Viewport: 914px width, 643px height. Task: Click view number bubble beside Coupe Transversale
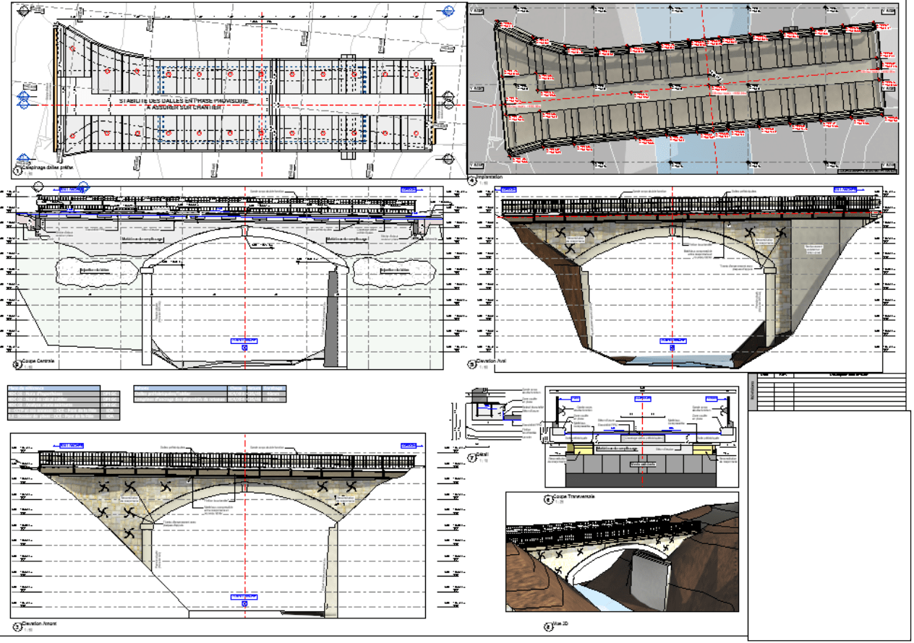click(547, 498)
